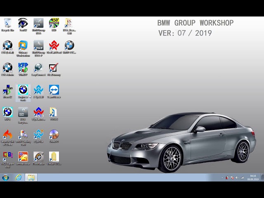Show hidden tray icons arrow
Viewport: 264px width, 198px height.
pyautogui.click(x=222, y=178)
